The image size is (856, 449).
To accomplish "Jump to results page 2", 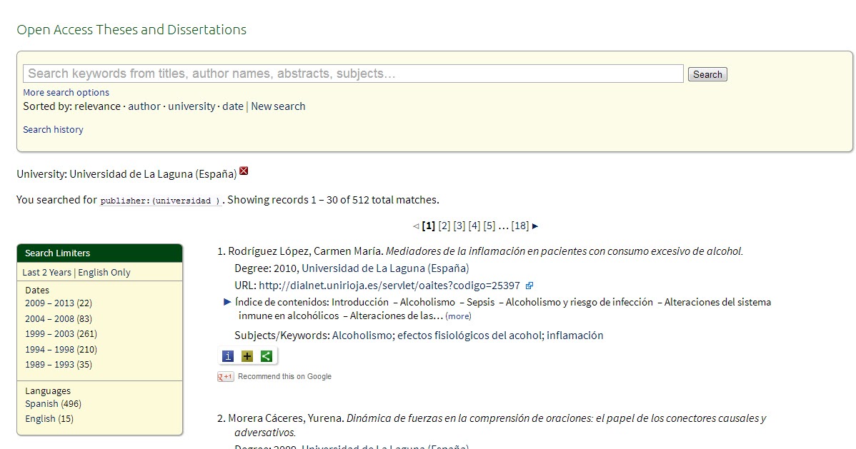I will pos(444,226).
